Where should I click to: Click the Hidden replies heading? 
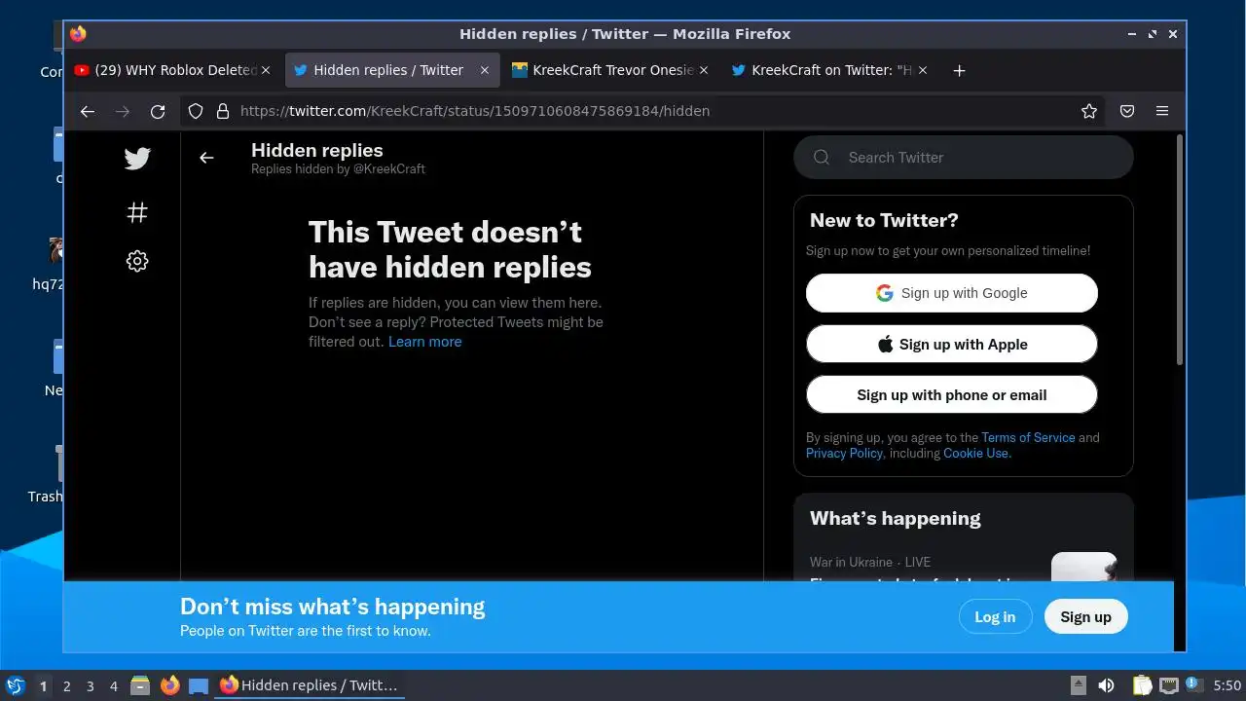(317, 150)
